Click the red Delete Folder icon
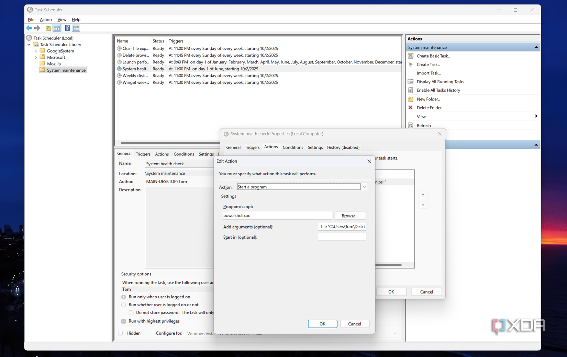Screen dimensions: 567x357 click(410, 107)
